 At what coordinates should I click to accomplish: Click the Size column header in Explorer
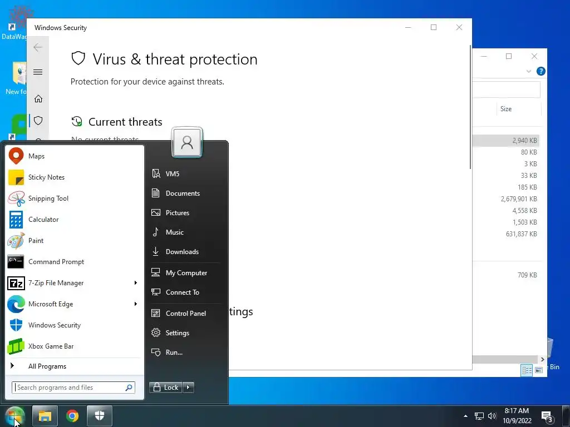[x=518, y=109]
